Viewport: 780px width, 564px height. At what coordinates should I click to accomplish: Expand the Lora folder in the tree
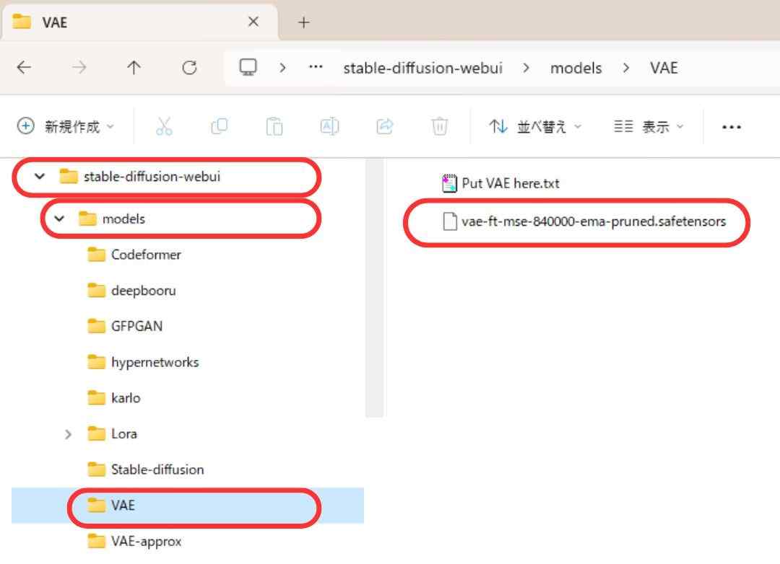click(x=69, y=433)
